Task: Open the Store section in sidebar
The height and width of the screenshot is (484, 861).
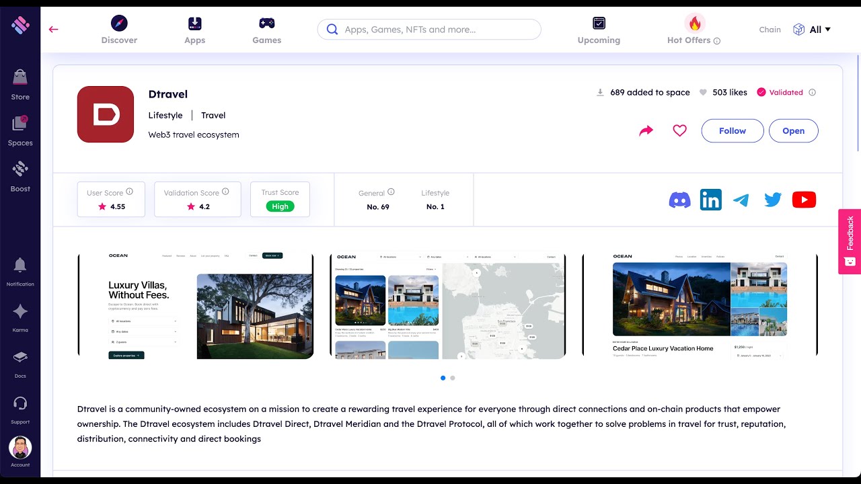Action: (20, 85)
